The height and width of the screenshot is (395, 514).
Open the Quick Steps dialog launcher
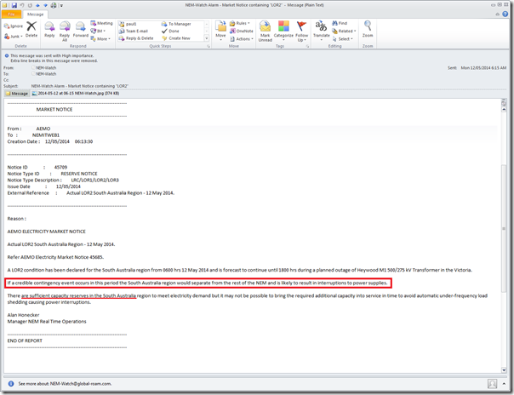click(x=208, y=47)
